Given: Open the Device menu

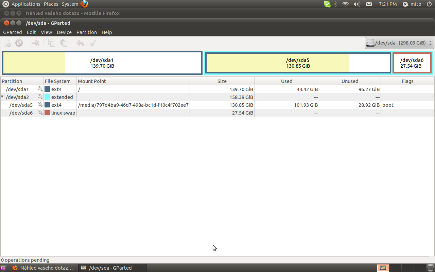Looking at the screenshot, I should pyautogui.click(x=64, y=32).
